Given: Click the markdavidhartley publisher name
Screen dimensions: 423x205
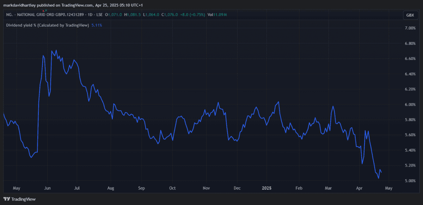Looking at the screenshot, I should (19, 5).
